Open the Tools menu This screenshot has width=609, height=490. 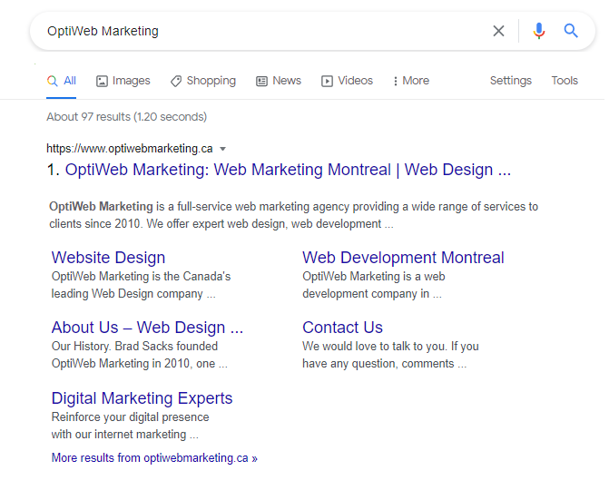pyautogui.click(x=564, y=81)
